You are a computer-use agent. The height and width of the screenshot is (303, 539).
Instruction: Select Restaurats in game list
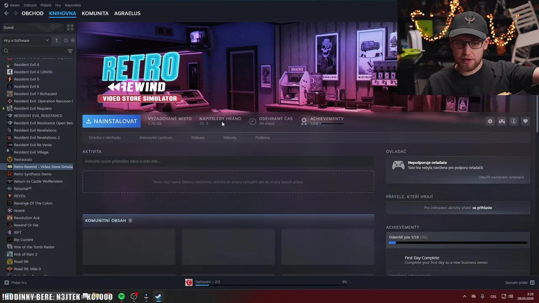pyautogui.click(x=23, y=159)
